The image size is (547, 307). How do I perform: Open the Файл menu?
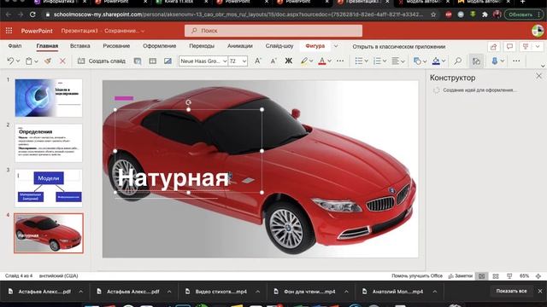pos(15,46)
